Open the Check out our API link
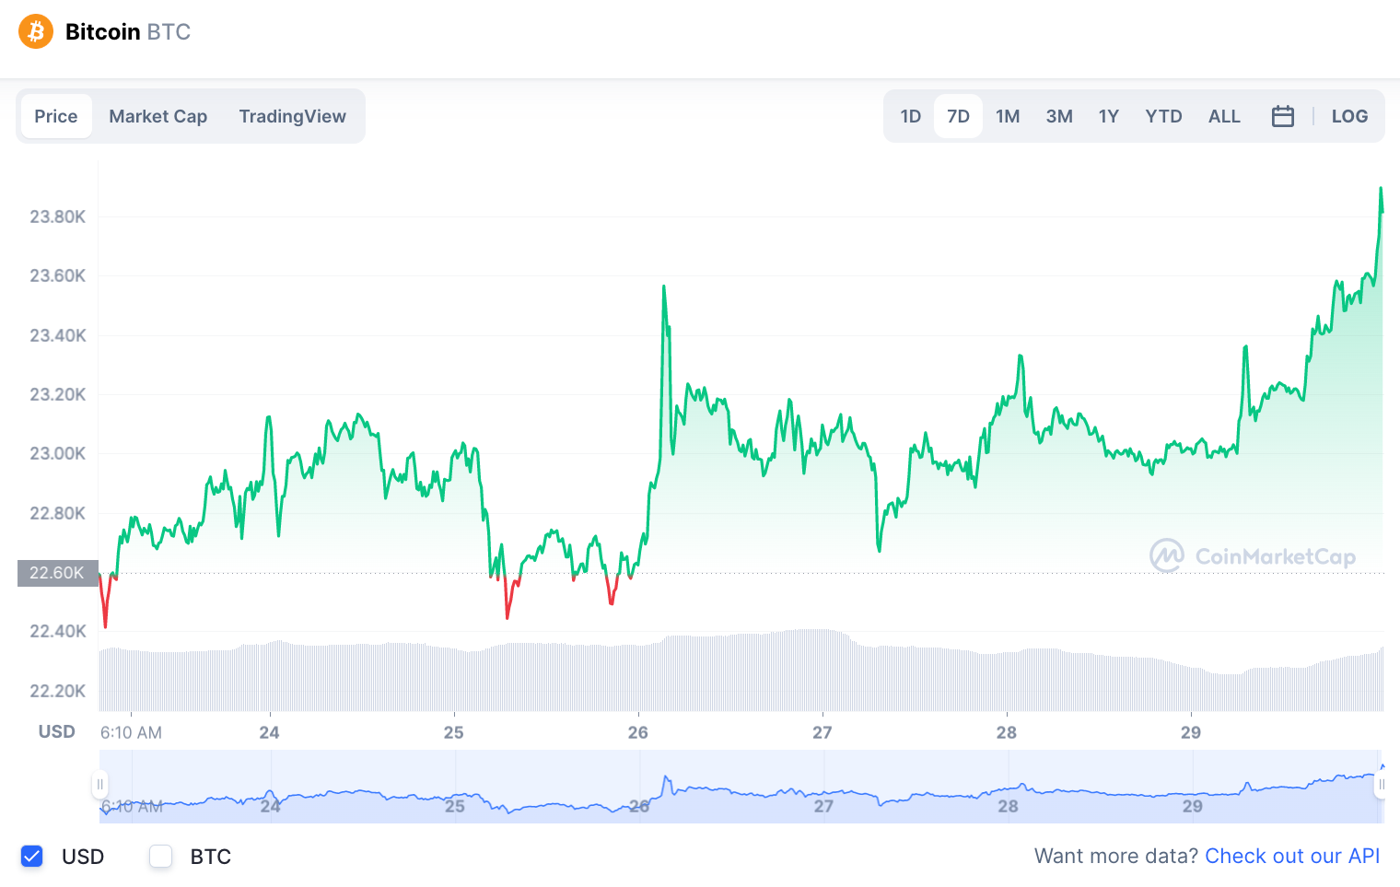The height and width of the screenshot is (887, 1400). pyautogui.click(x=1292, y=856)
